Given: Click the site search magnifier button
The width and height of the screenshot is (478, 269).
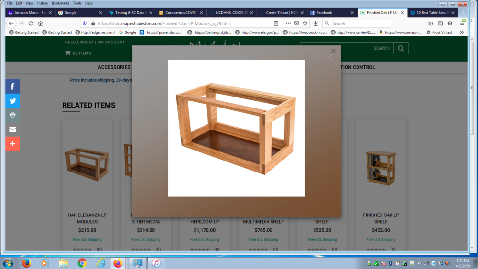Looking at the screenshot, I should (x=401, y=48).
